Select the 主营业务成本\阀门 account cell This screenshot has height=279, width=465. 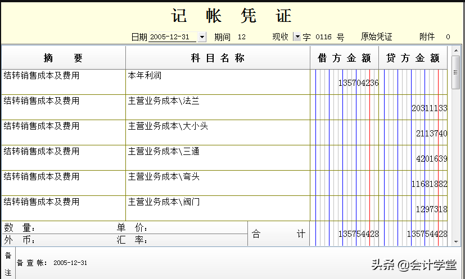(218, 208)
